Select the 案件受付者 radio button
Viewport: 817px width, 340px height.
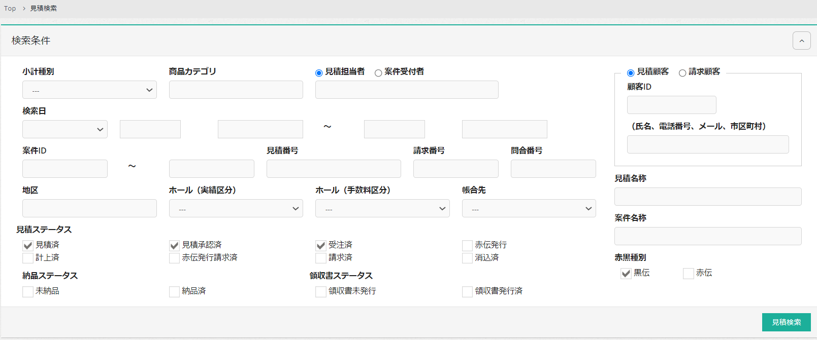[x=378, y=73]
